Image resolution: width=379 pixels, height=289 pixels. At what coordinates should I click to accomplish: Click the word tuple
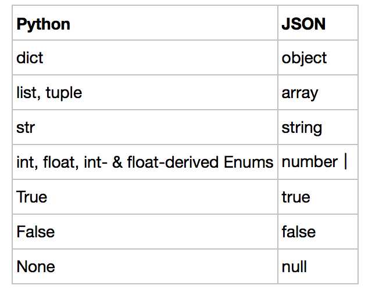64,93
